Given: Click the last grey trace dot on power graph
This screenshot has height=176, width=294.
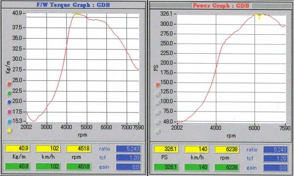Looking at the screenshot, I should 158,132.
